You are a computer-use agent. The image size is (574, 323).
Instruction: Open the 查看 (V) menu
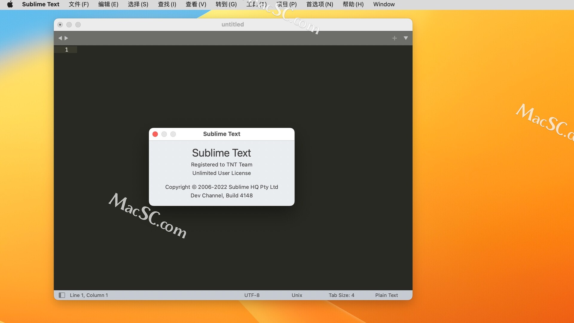[x=196, y=4]
